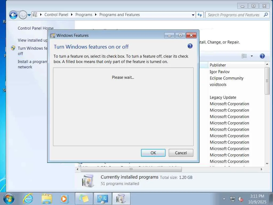Screen dimensions: 273x205
Task: Select Eclipse Community publisher entry
Action: point(227,78)
